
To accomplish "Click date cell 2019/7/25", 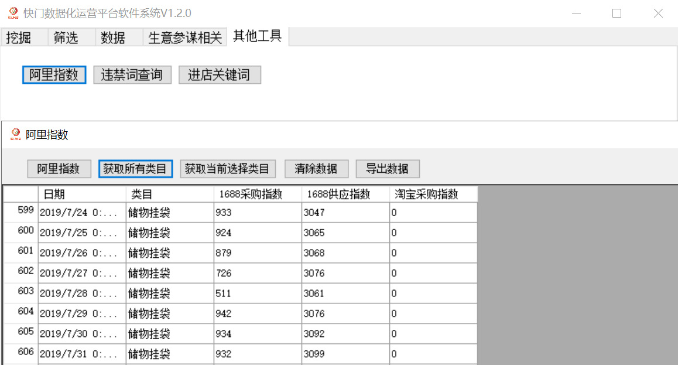I will [x=82, y=233].
